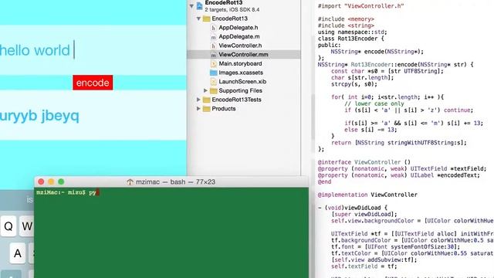494x278 pixels.
Task: Click the AppDelegate.h header file icon
Action: pos(213,28)
